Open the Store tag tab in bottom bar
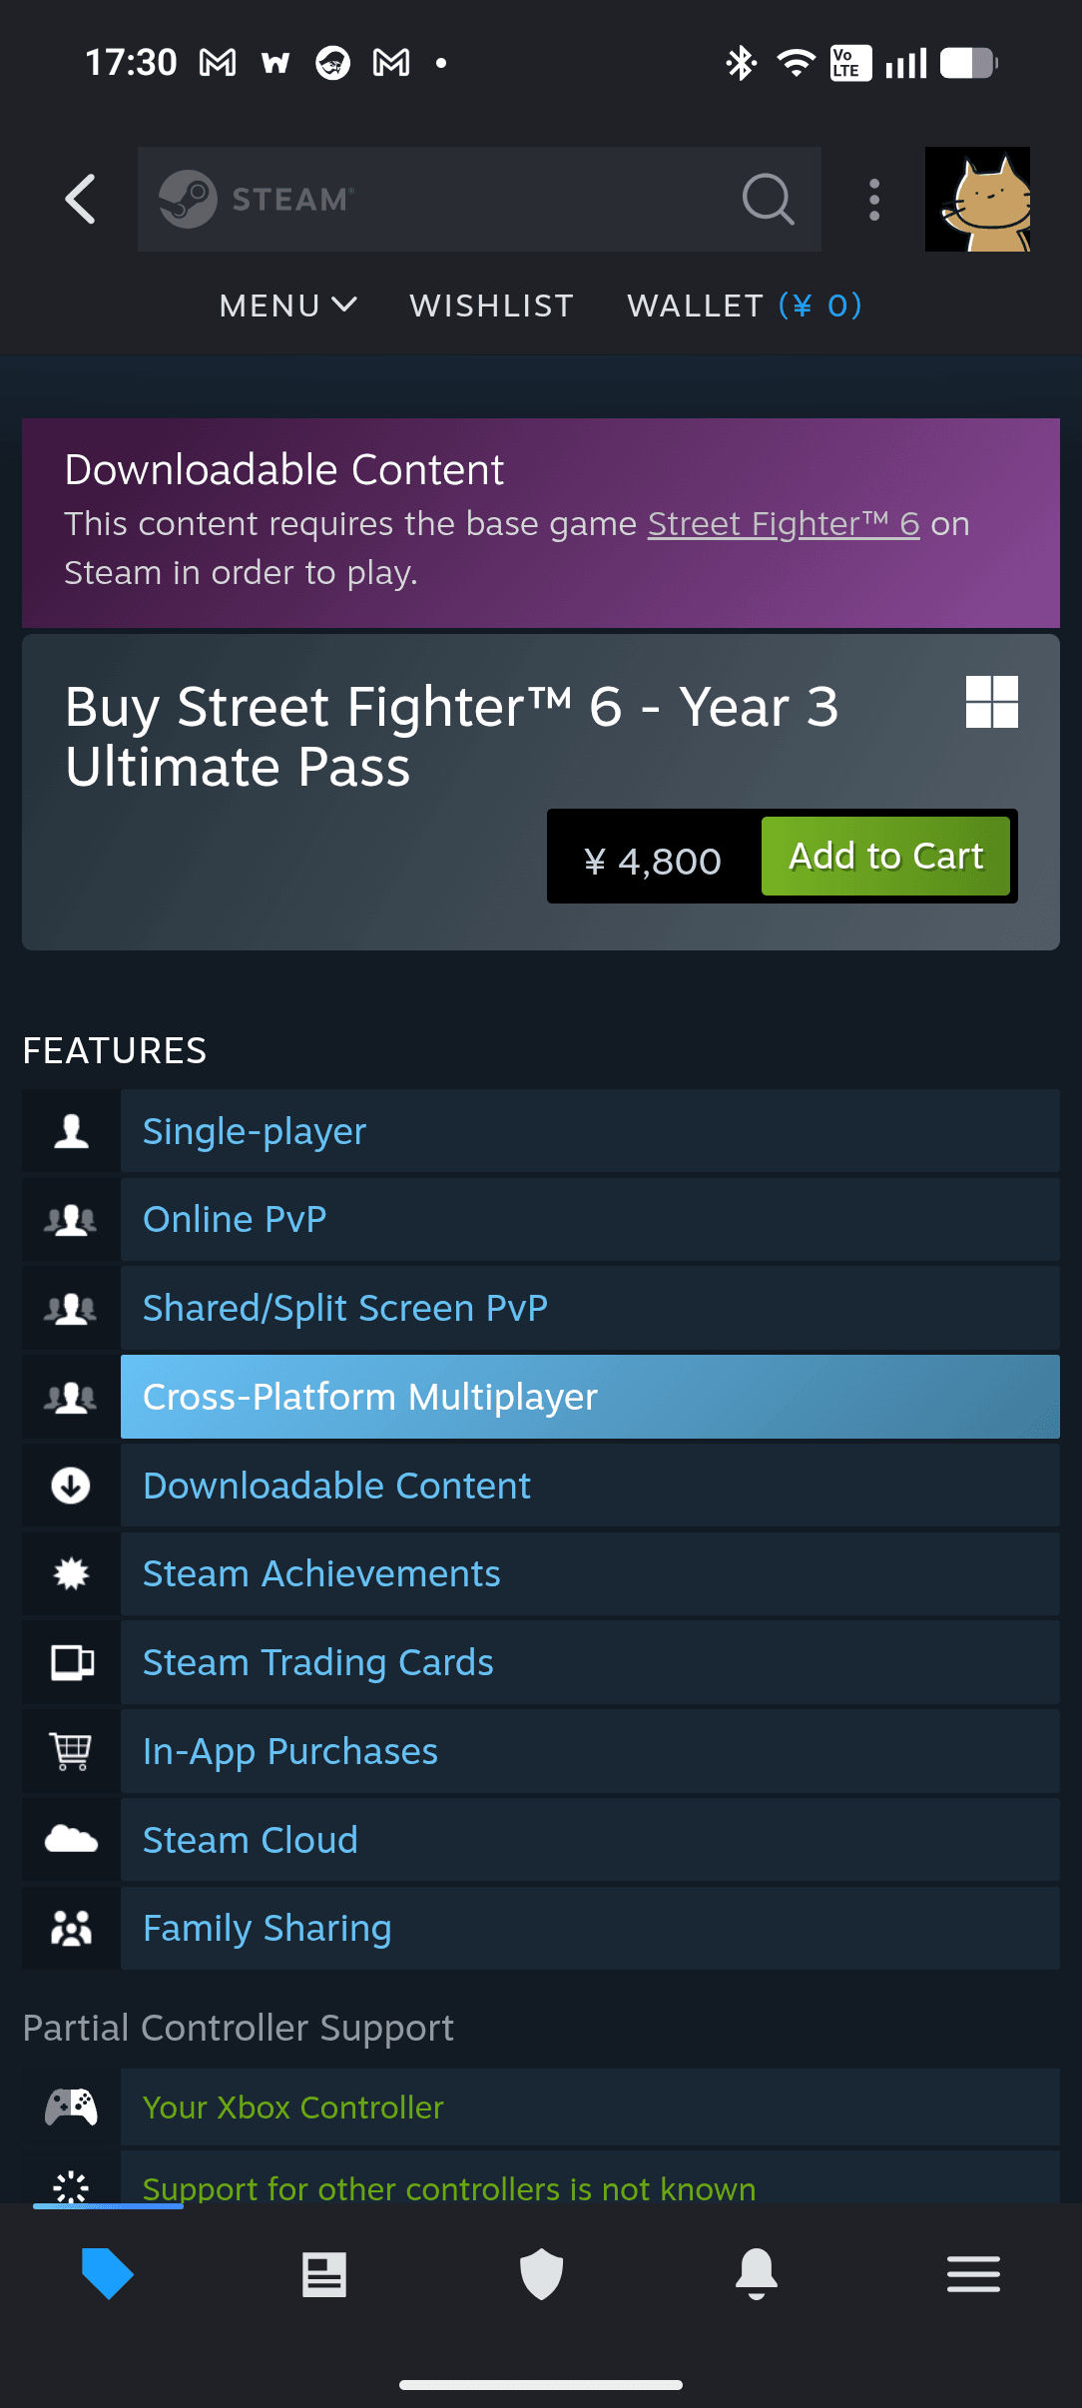Image resolution: width=1082 pixels, height=2408 pixels. coord(108,2274)
